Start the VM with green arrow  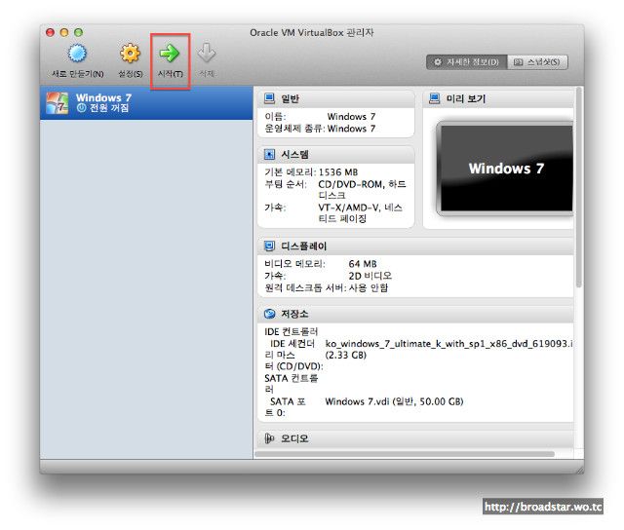[170, 54]
